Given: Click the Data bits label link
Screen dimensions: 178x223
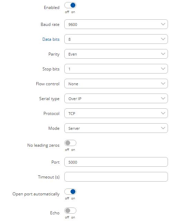Looking at the screenshot, I should (51, 39).
